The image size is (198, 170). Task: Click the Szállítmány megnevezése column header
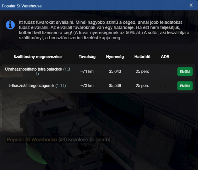point(37,57)
